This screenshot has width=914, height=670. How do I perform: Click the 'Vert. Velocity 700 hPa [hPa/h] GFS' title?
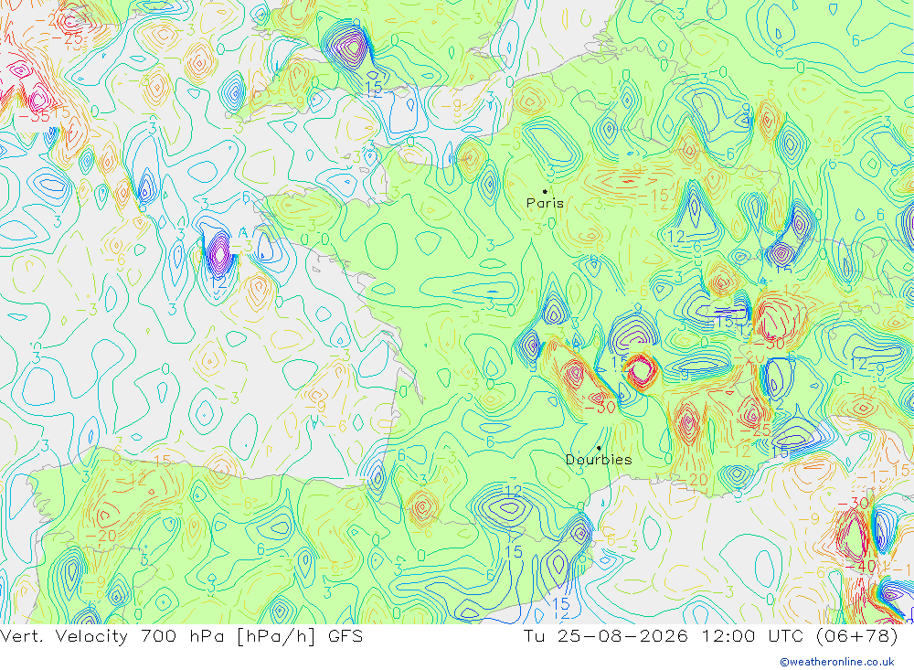(181, 636)
